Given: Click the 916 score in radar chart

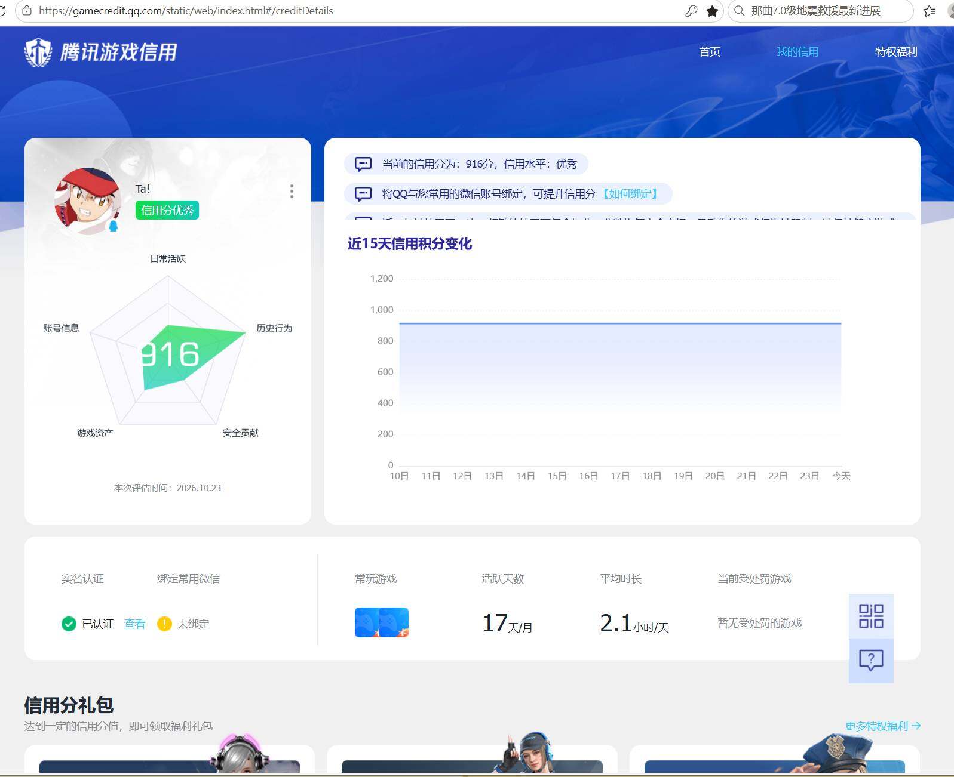Looking at the screenshot, I should [171, 354].
